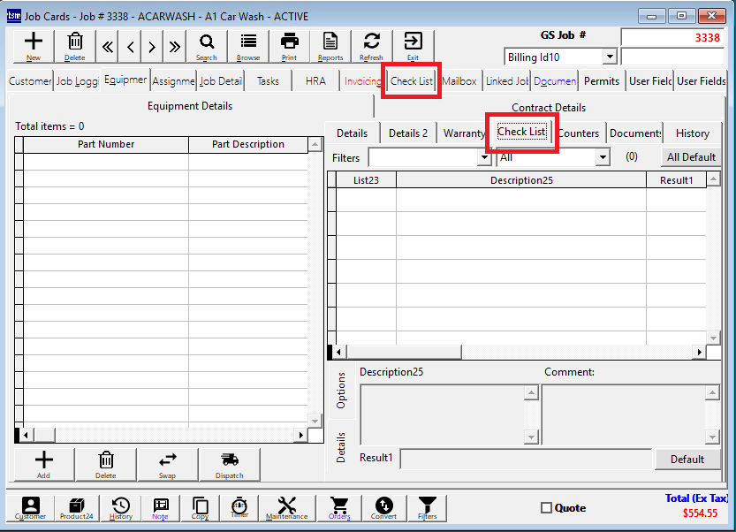Expand the All filter dropdown
The height and width of the screenshot is (532, 736).
[x=603, y=157]
